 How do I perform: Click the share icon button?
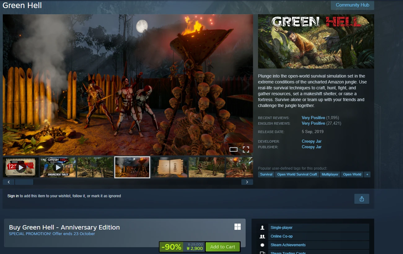point(361,199)
